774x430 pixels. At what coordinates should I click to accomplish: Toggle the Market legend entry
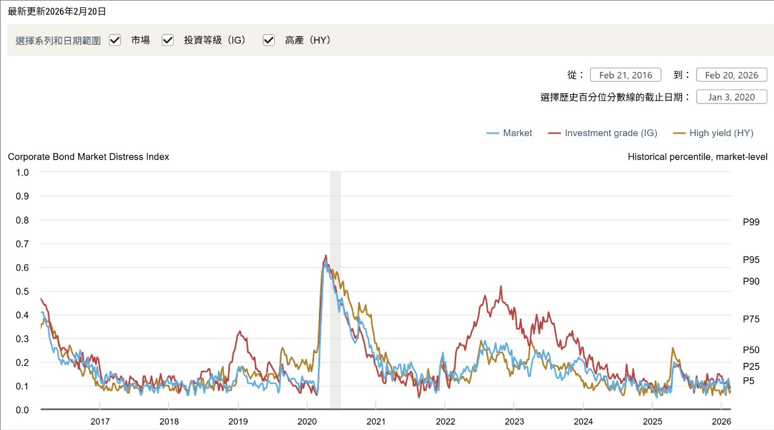tap(510, 133)
